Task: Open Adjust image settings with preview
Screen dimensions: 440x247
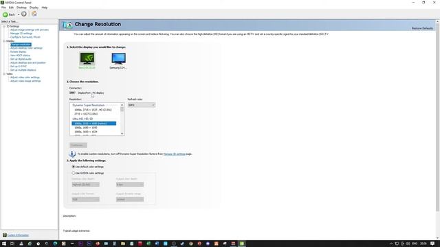Action: click(x=30, y=30)
